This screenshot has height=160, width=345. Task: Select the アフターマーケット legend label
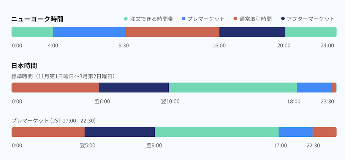click(311, 19)
